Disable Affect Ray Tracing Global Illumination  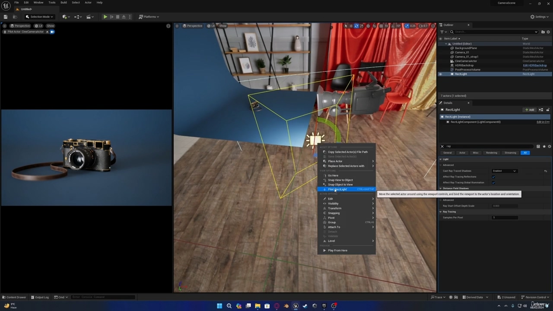click(493, 182)
